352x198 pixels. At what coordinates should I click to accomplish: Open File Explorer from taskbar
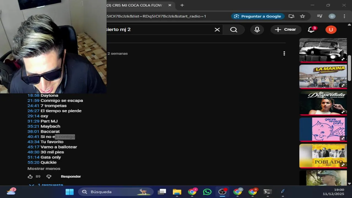(x=177, y=192)
